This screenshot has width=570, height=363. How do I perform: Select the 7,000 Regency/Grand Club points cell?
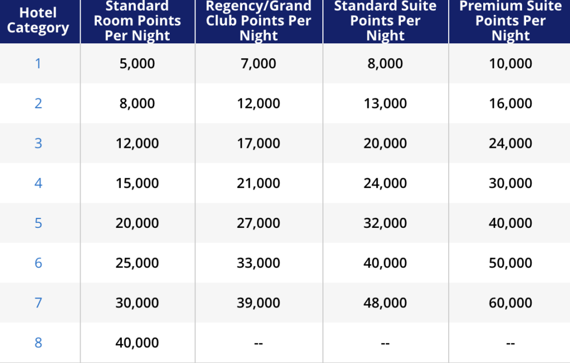click(x=258, y=63)
